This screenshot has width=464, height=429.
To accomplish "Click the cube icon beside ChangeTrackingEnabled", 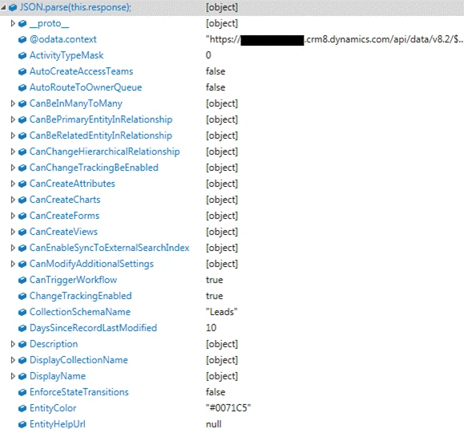I will 22,296.
